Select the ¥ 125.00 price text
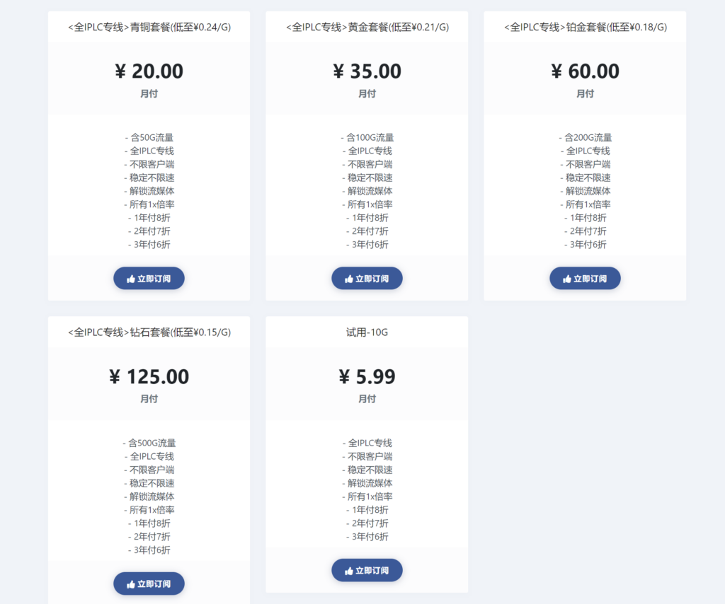Viewport: 725px width, 604px height. [x=149, y=377]
